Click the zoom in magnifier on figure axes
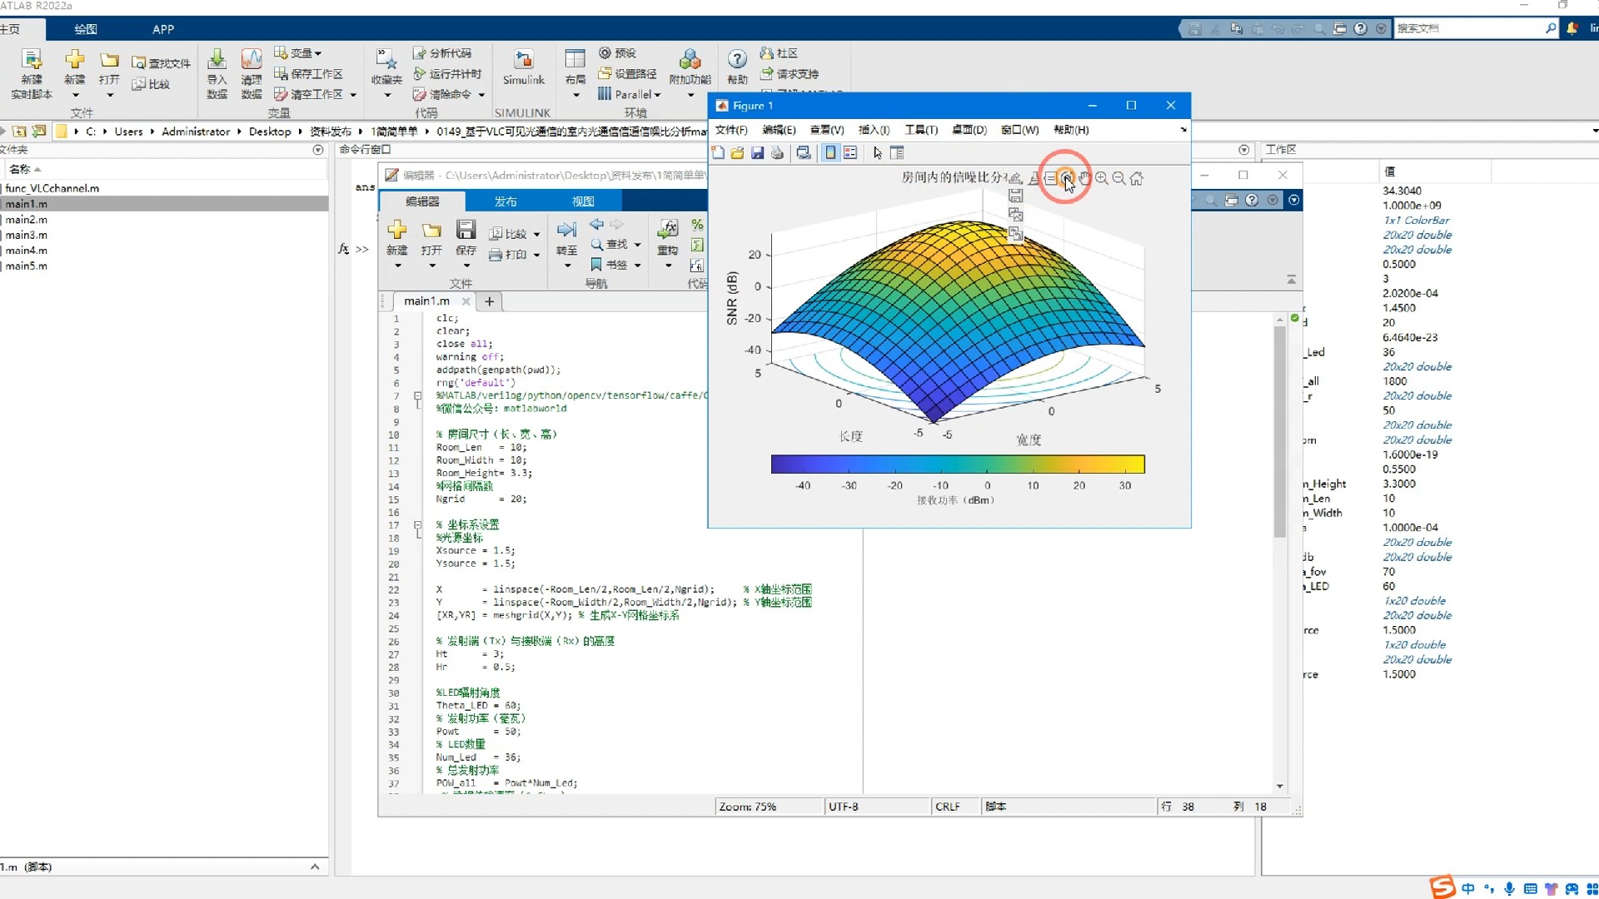The height and width of the screenshot is (899, 1599). tap(1102, 178)
